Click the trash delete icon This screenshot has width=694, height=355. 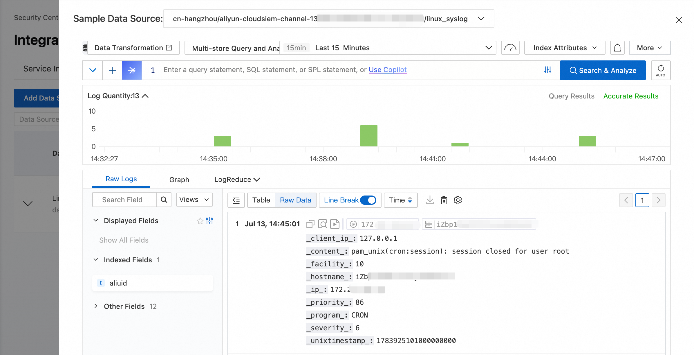(444, 200)
